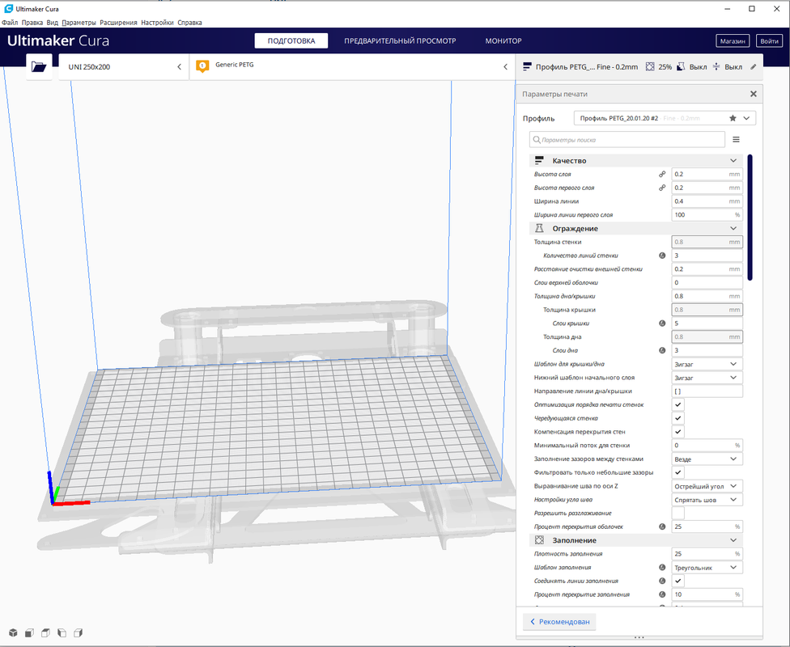Click function icon beside Процент перекрытие заполнения
Viewport: 790px width, 647px height.
pos(662,594)
